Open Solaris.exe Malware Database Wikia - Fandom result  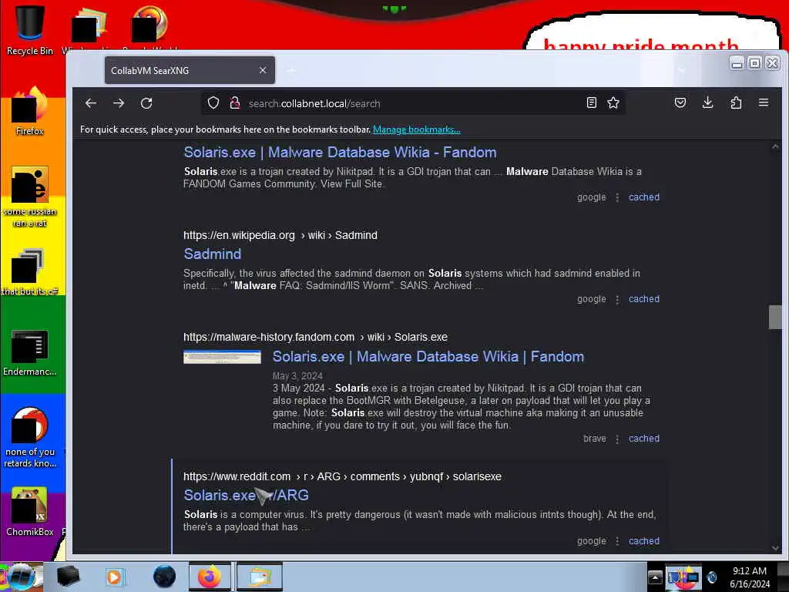[340, 152]
